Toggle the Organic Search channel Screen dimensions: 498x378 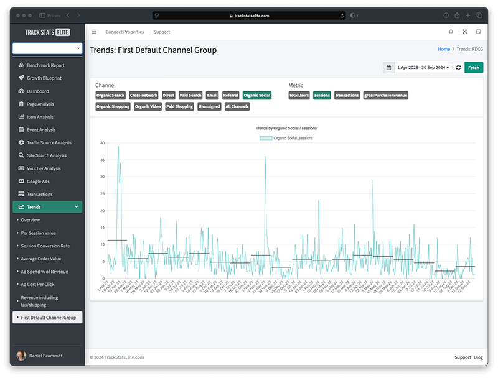(x=111, y=96)
